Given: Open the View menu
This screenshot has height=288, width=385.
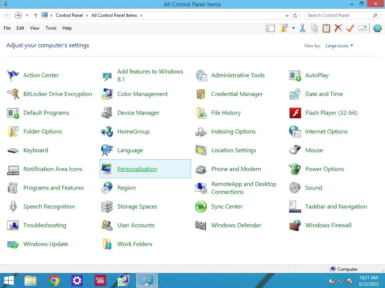Looking at the screenshot, I should (x=35, y=28).
